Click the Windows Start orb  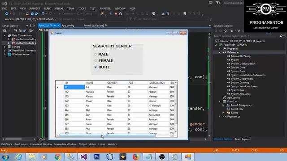pos(6,157)
